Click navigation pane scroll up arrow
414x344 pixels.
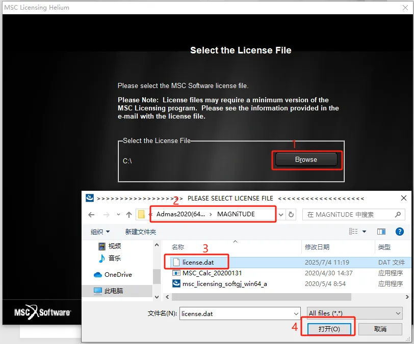click(157, 245)
